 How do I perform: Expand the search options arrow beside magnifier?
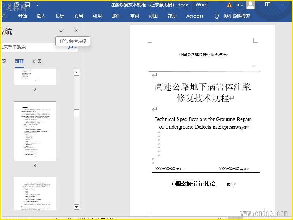[x=76, y=47]
